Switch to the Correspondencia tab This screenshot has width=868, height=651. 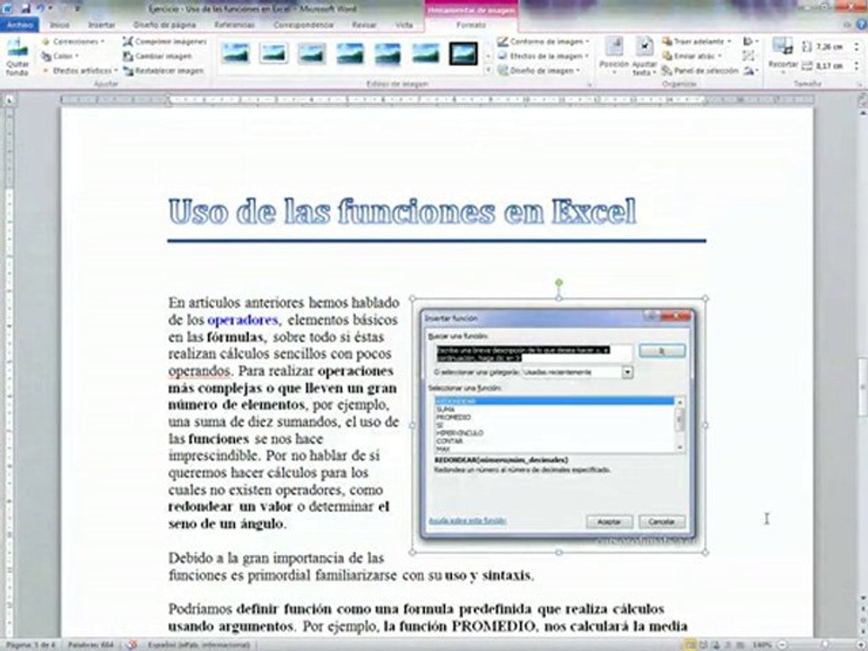point(304,25)
